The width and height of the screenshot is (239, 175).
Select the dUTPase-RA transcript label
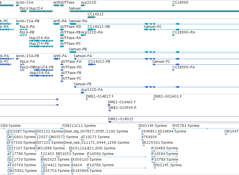70,38
